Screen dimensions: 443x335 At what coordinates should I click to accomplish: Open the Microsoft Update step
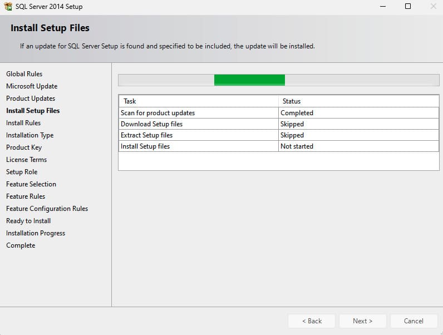coord(32,86)
